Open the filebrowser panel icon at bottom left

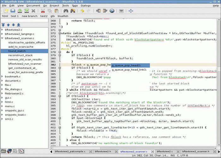3,151
